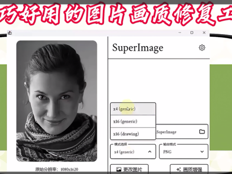
Task: Maximize the SuperImage window
Action: point(192,33)
